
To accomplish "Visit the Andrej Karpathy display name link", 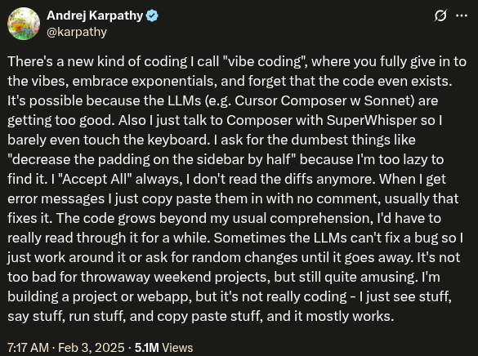I will tap(95, 16).
